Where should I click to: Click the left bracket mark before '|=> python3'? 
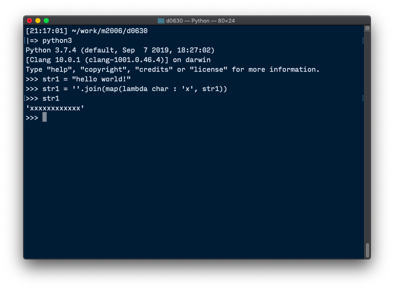click(x=25, y=40)
